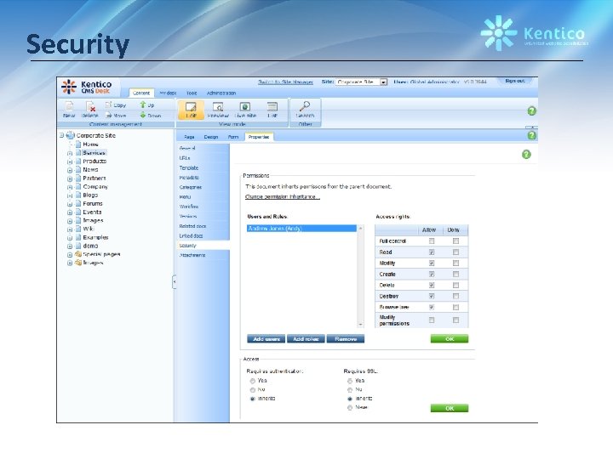Uncheck Allow for Destroy
Viewport: 613px width, 459px height.
point(432,297)
